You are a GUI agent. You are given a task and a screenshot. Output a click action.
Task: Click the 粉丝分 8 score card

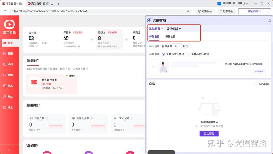[109, 39]
